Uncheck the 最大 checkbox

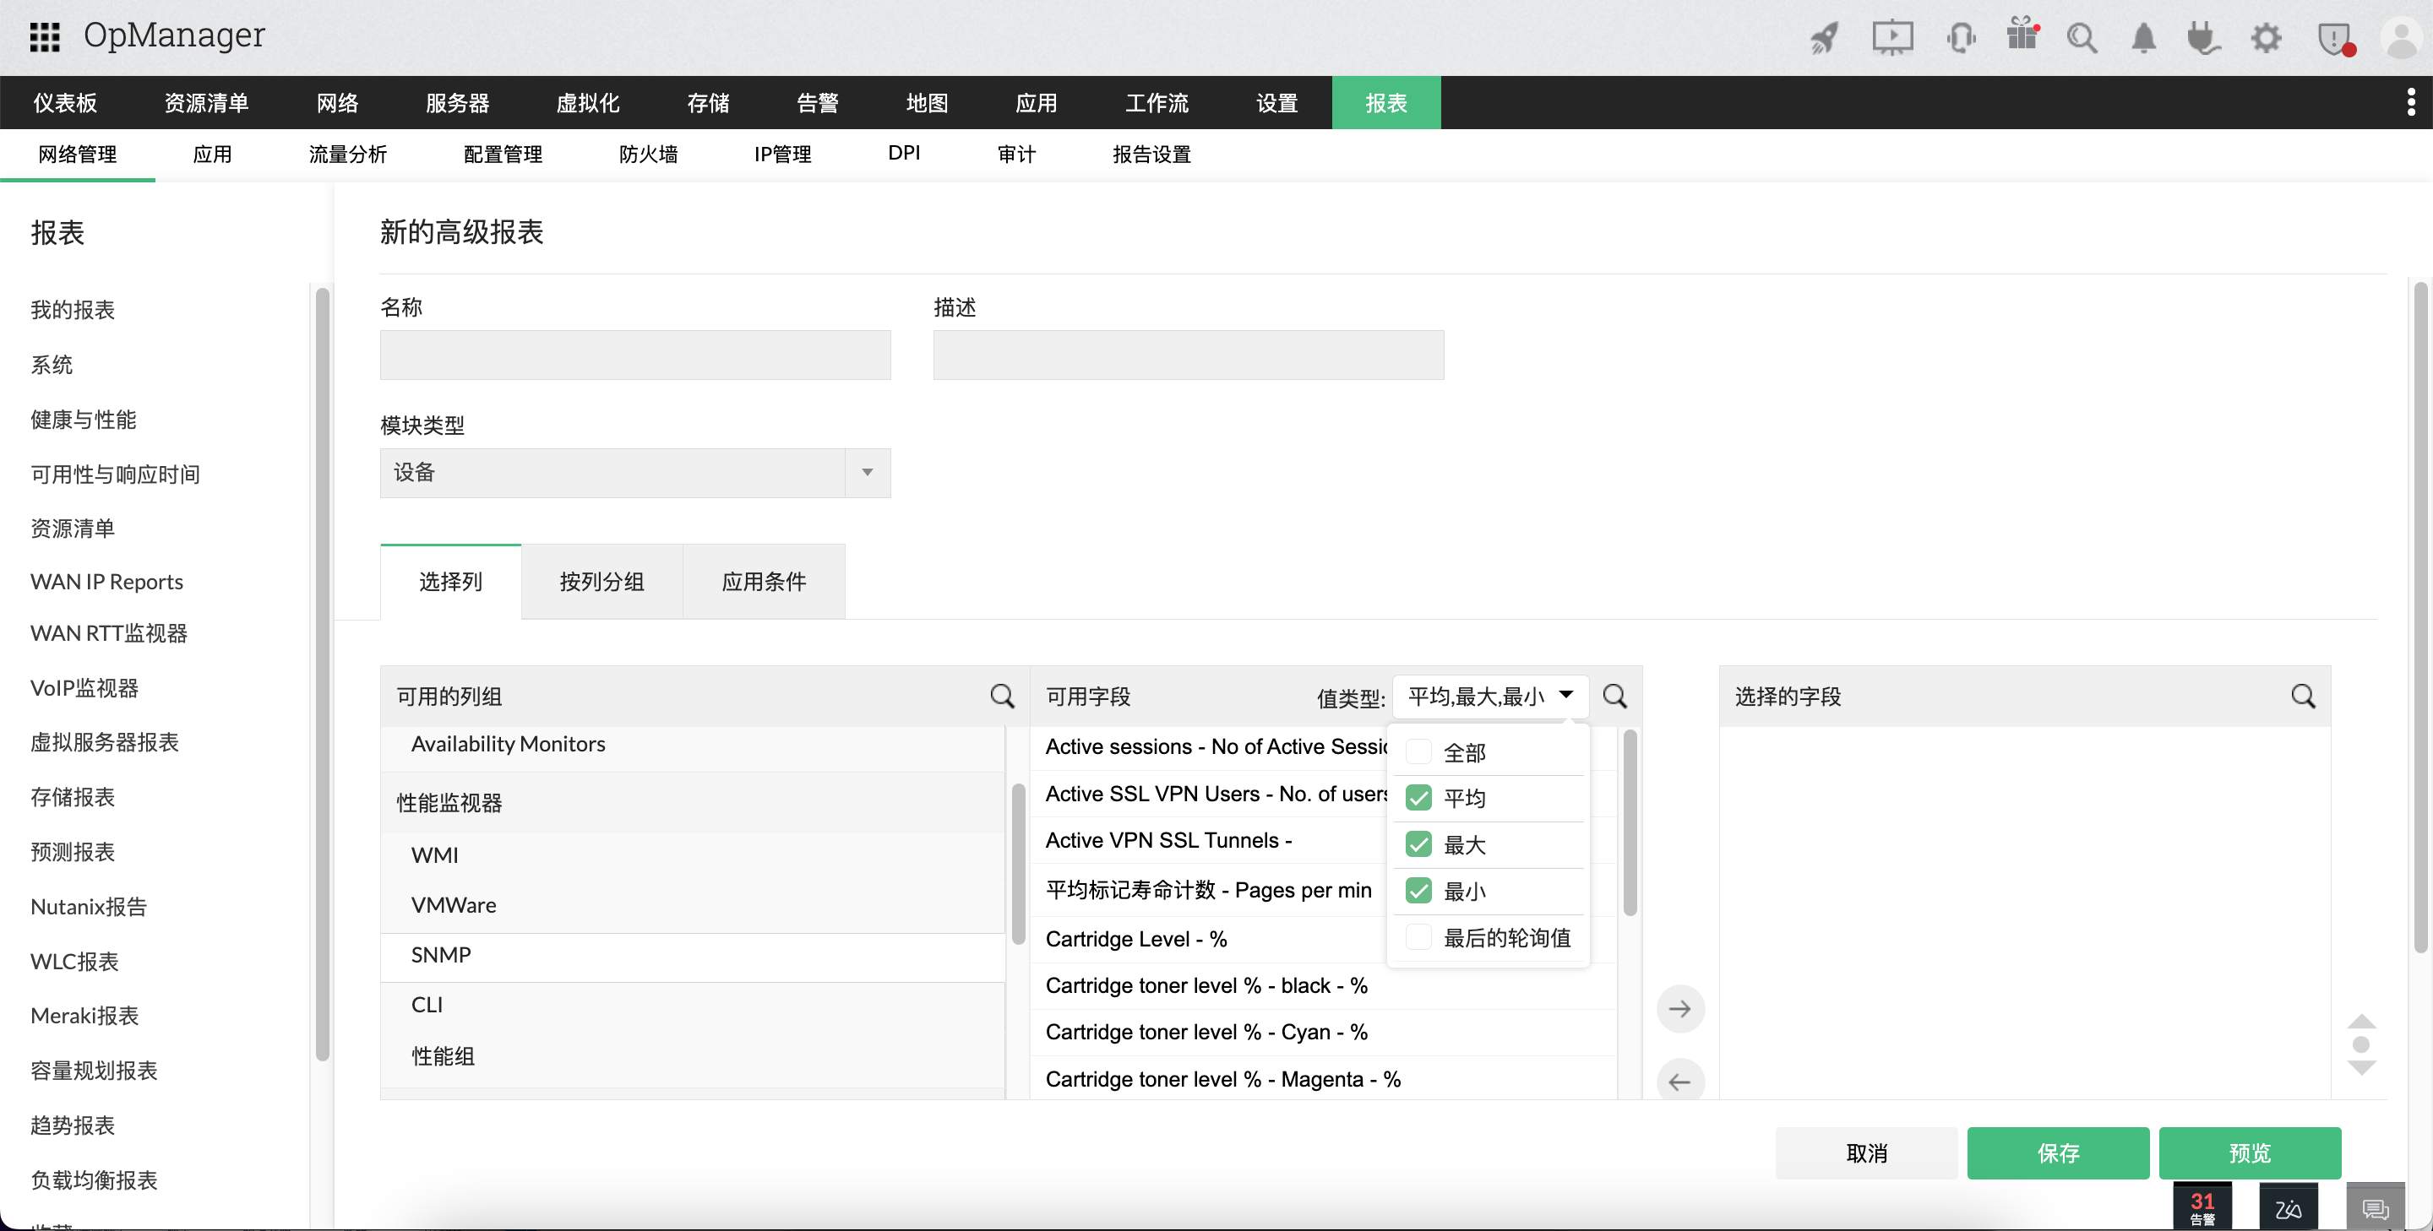pos(1418,844)
